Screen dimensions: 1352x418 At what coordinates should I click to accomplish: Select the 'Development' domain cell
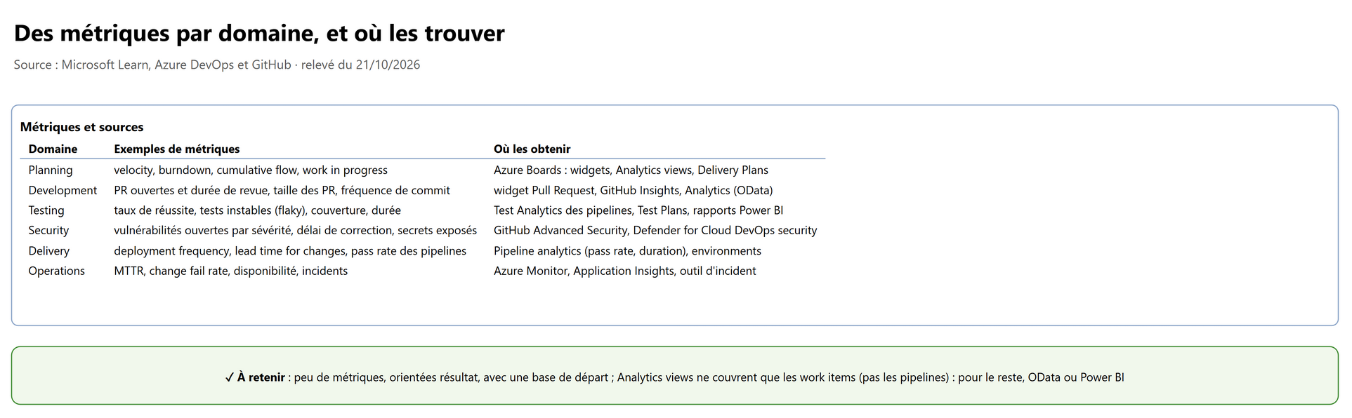click(x=63, y=190)
